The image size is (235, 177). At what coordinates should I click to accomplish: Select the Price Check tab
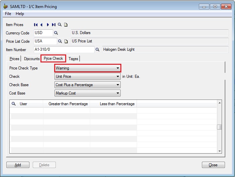click(x=53, y=58)
